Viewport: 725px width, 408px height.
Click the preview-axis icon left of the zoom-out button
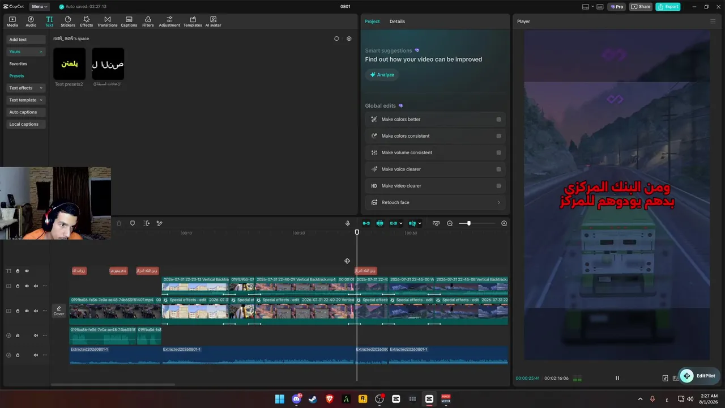(436, 223)
